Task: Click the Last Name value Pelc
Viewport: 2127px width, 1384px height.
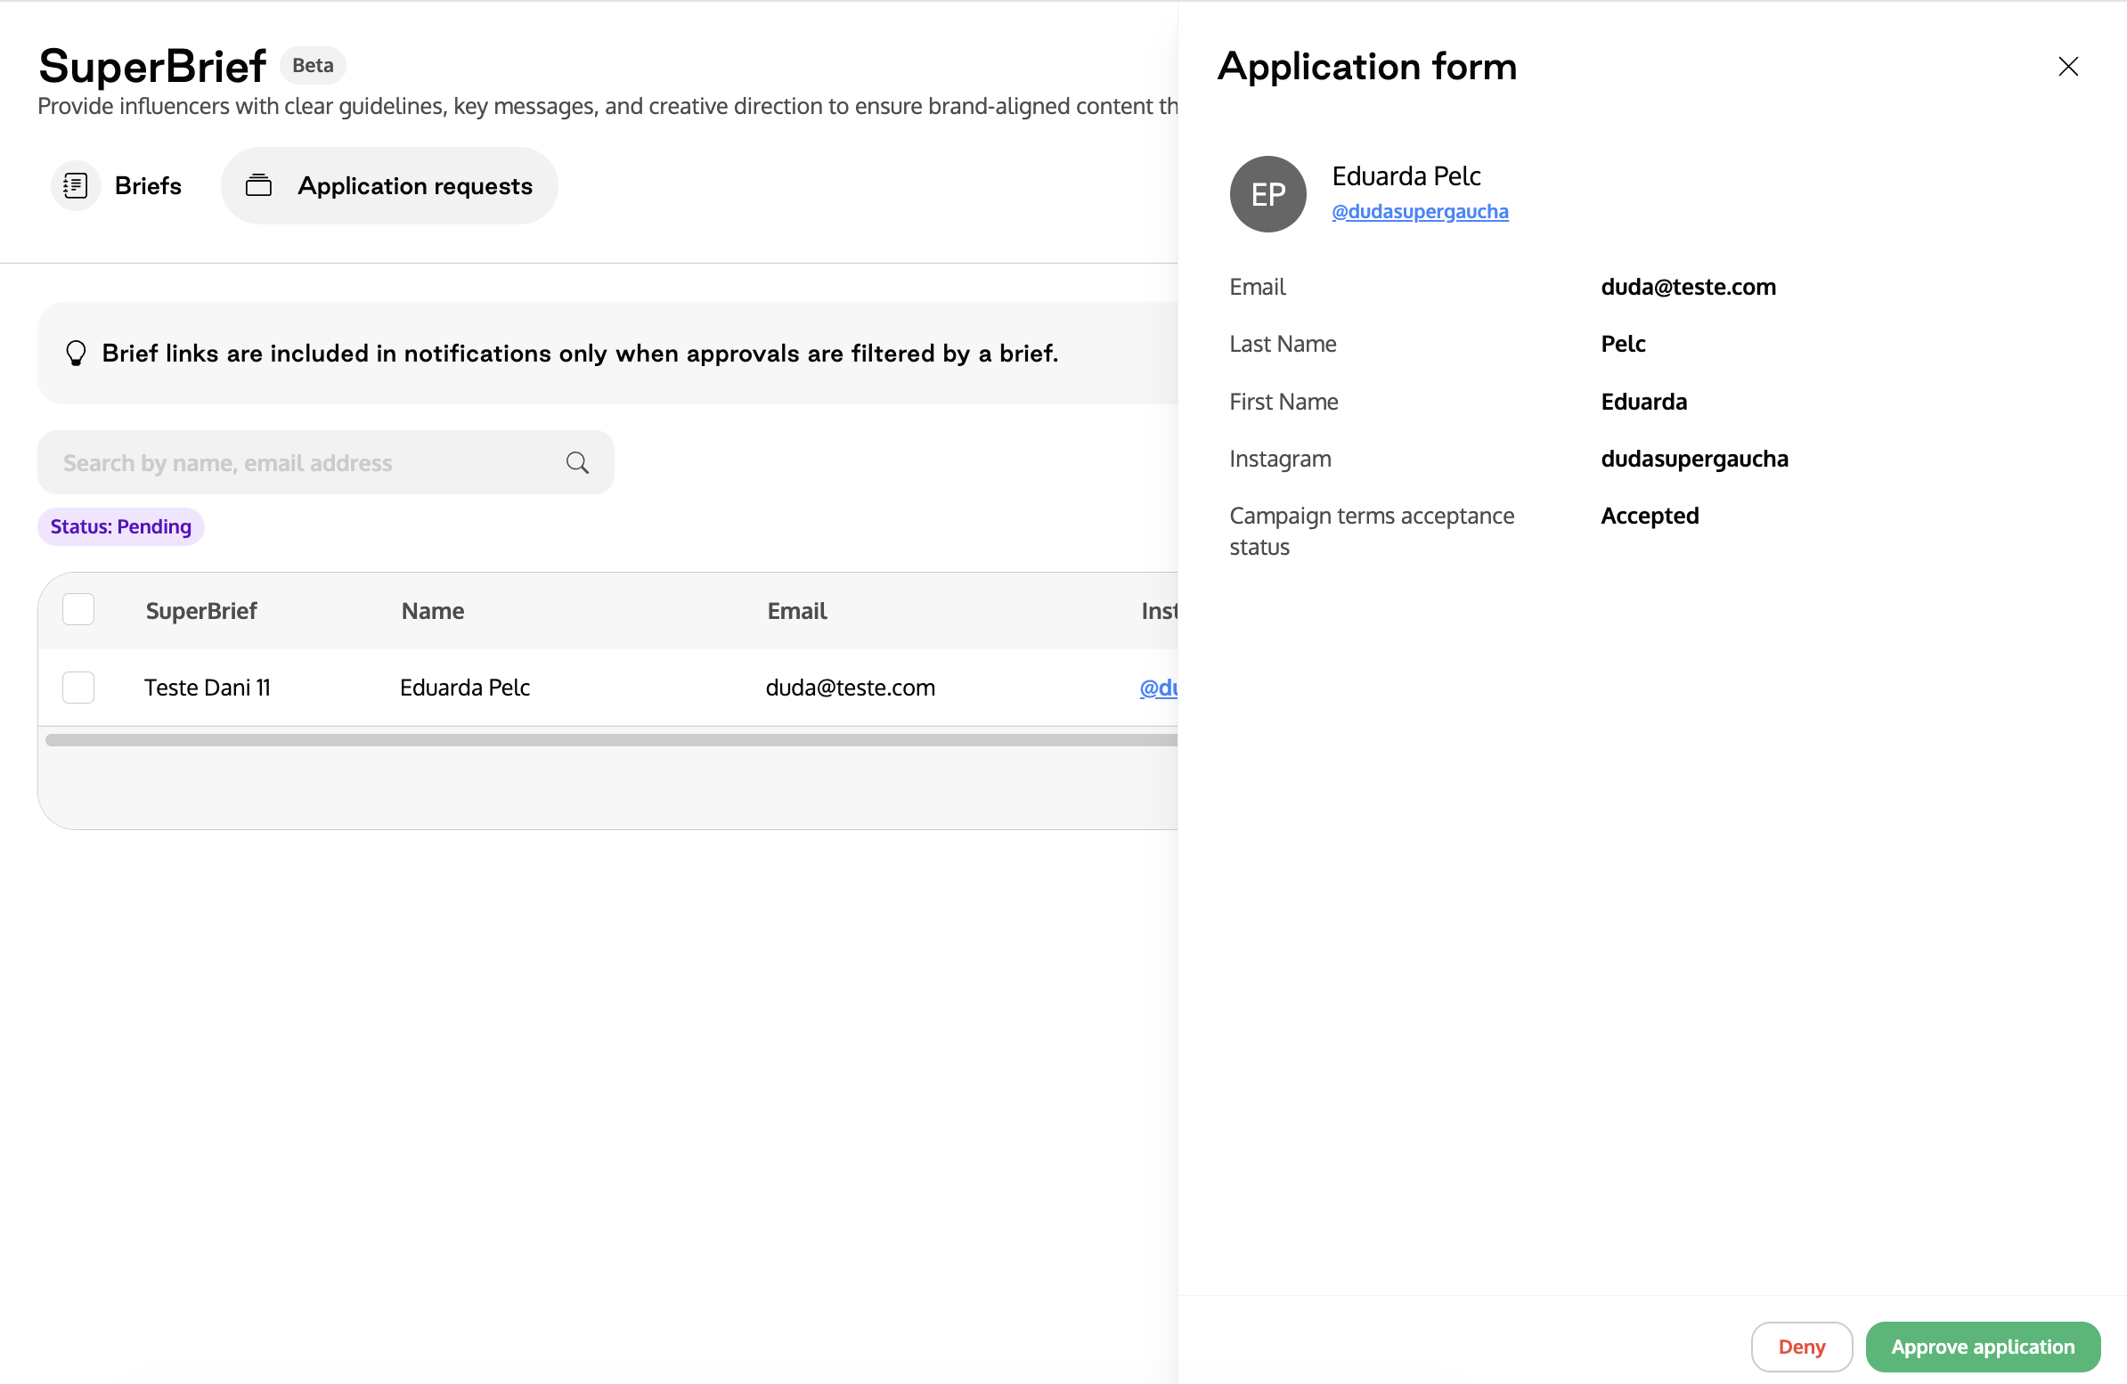Action: pos(1623,344)
